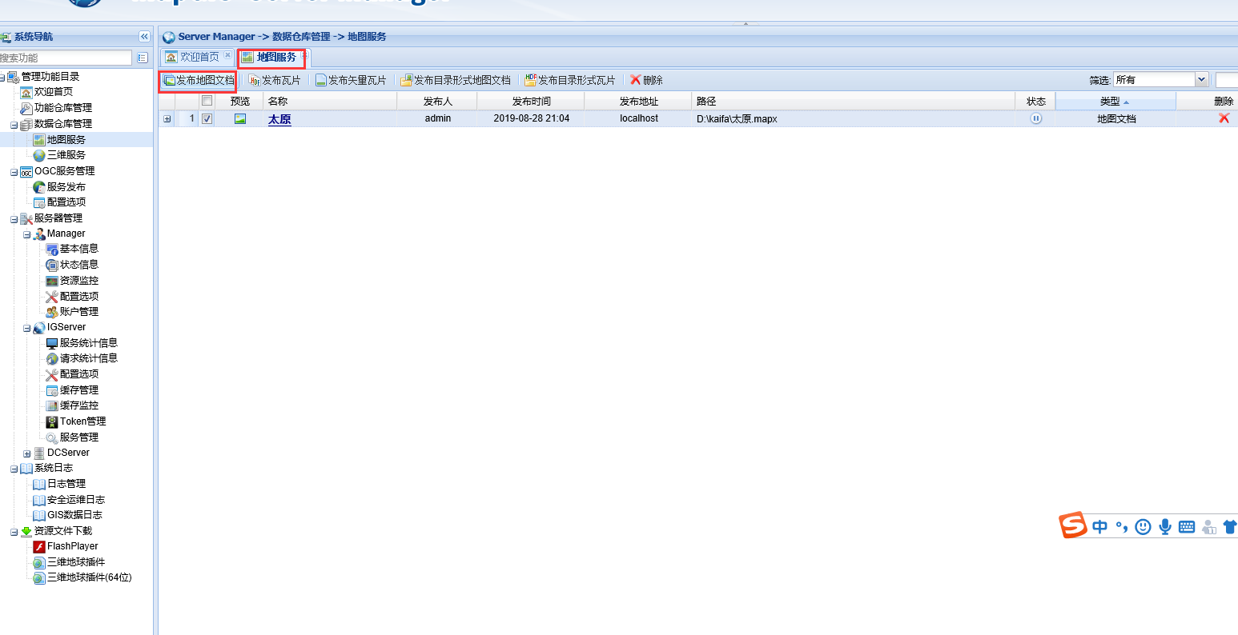Click the Sogou emoji smiley icon
The image size is (1238, 635).
[x=1144, y=526]
